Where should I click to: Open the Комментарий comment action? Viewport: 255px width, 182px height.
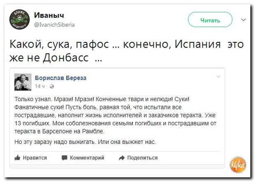tap(87, 158)
